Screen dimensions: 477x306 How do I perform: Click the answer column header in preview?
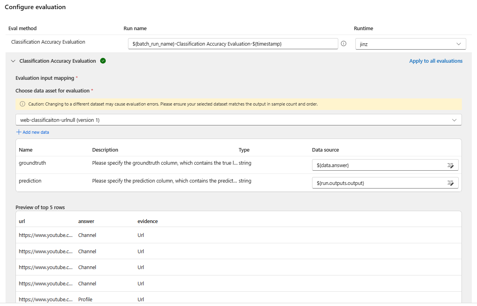tap(86, 221)
